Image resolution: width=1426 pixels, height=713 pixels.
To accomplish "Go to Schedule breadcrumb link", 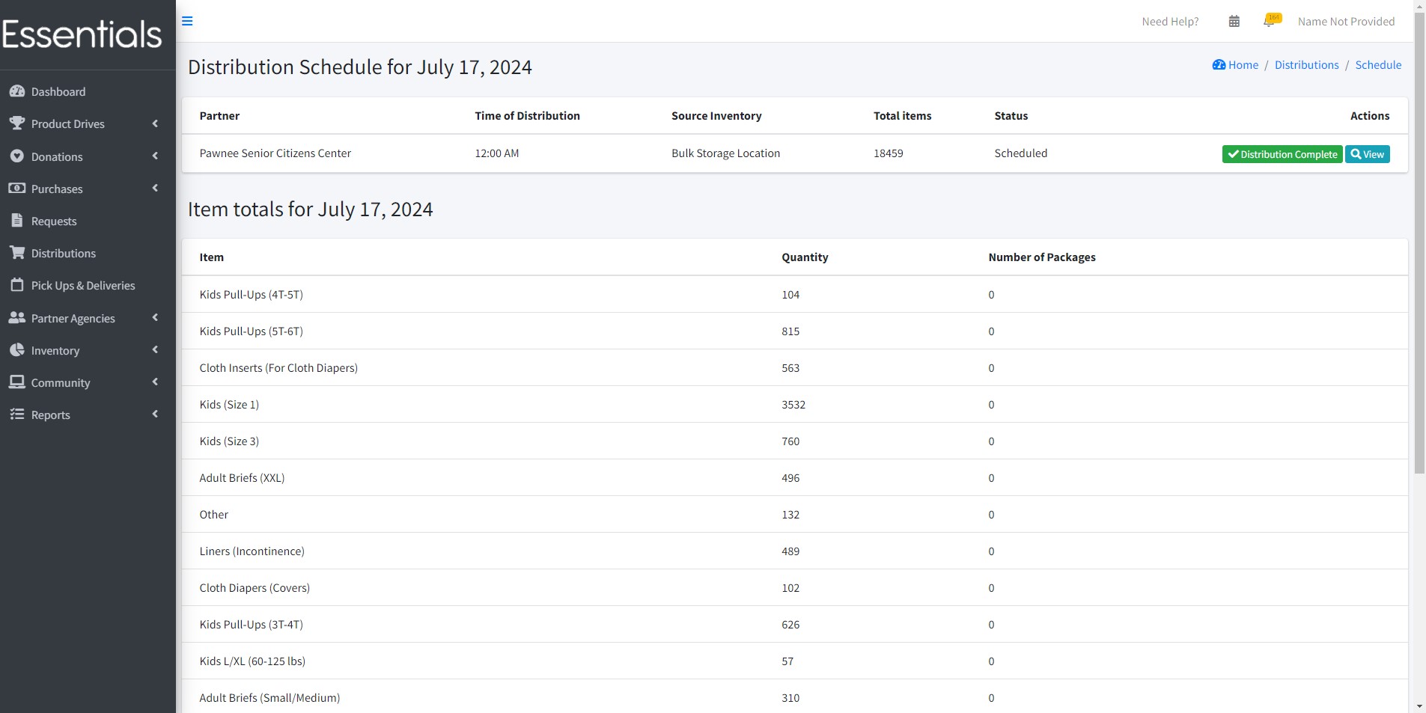I will (x=1378, y=65).
